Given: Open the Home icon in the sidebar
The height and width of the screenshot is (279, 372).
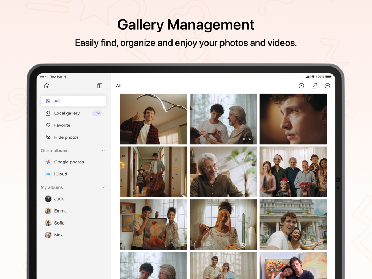Looking at the screenshot, I should (x=46, y=86).
